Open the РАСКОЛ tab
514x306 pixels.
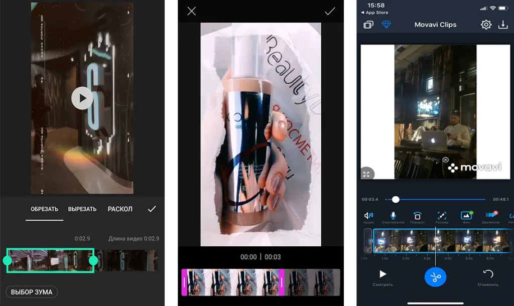point(120,209)
